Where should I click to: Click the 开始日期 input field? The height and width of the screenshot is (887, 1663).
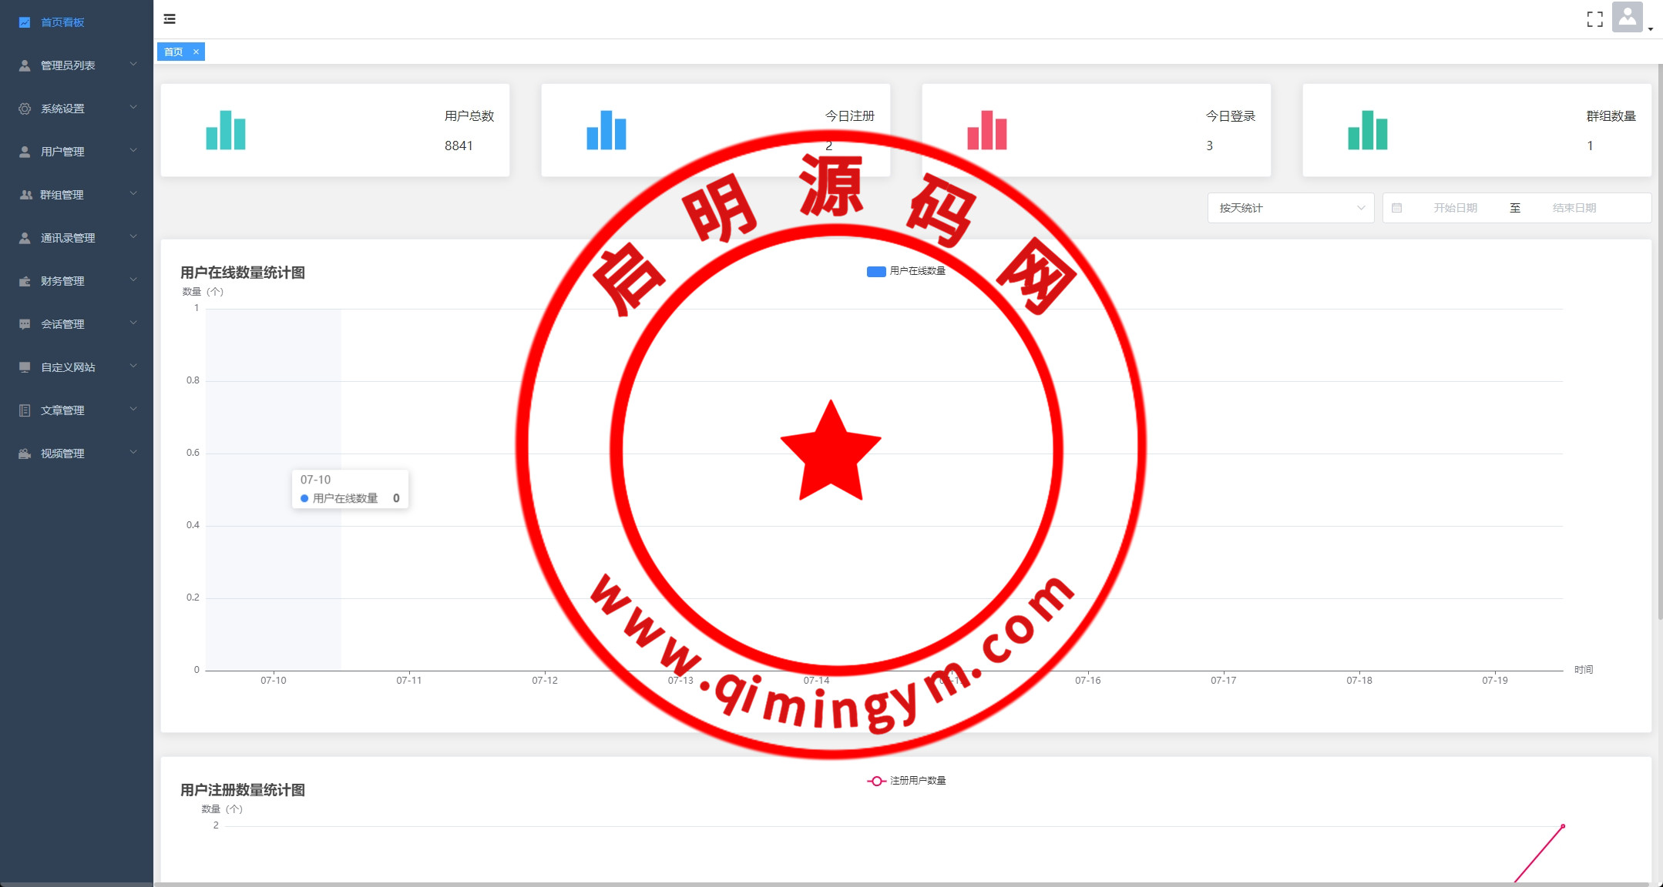coord(1455,208)
